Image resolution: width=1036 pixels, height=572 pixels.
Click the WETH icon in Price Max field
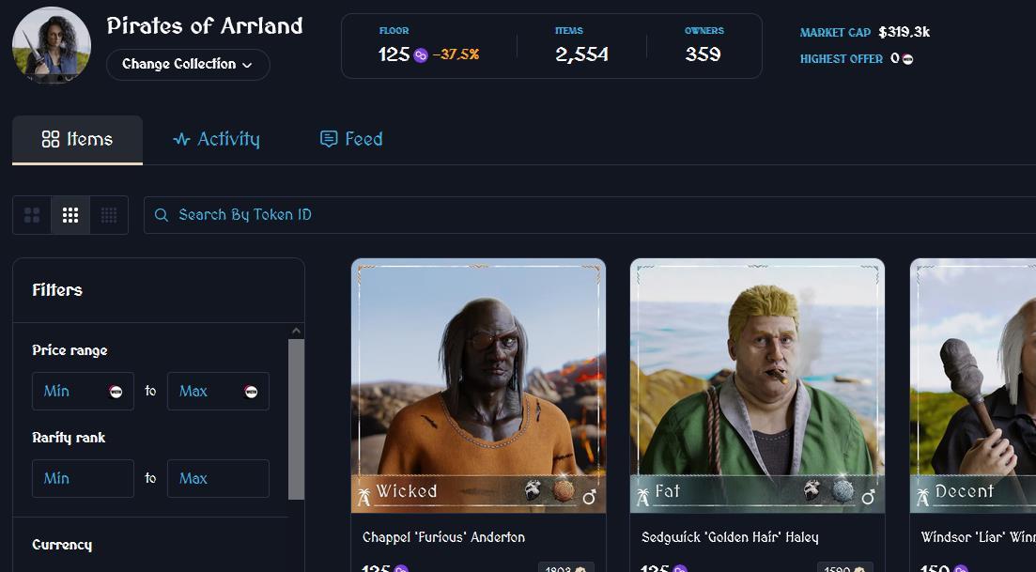[251, 392]
